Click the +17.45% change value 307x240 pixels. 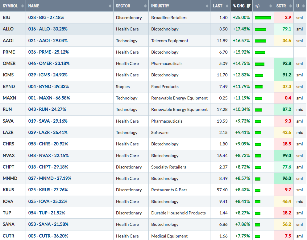pyautogui.click(x=241, y=29)
